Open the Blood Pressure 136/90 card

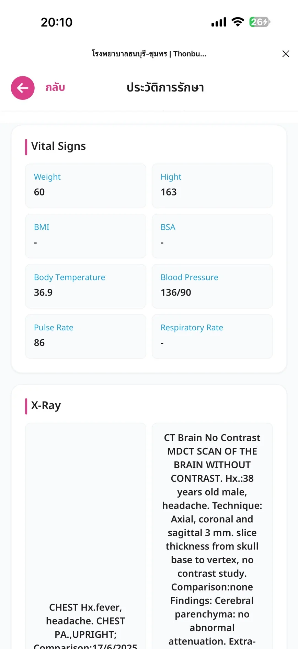212,286
